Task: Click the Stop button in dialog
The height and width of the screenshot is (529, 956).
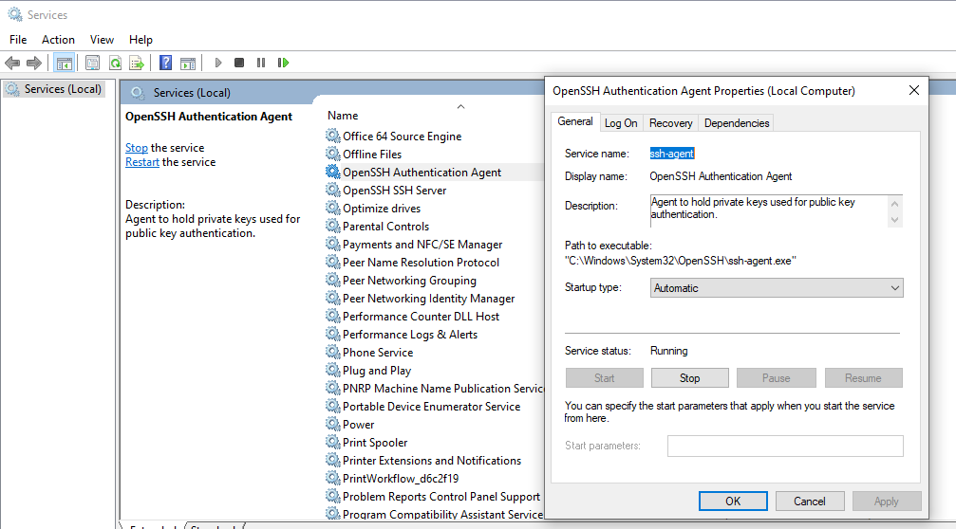Action: [x=689, y=378]
